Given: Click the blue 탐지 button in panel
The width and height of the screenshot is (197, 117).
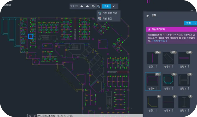Looking at the screenshot, I should pyautogui.click(x=188, y=23).
